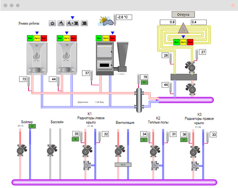
Task: Click the Бойлер circuit pump
Action: pos(22,150)
